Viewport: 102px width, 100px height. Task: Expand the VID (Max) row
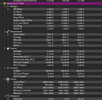(x=8, y=9)
